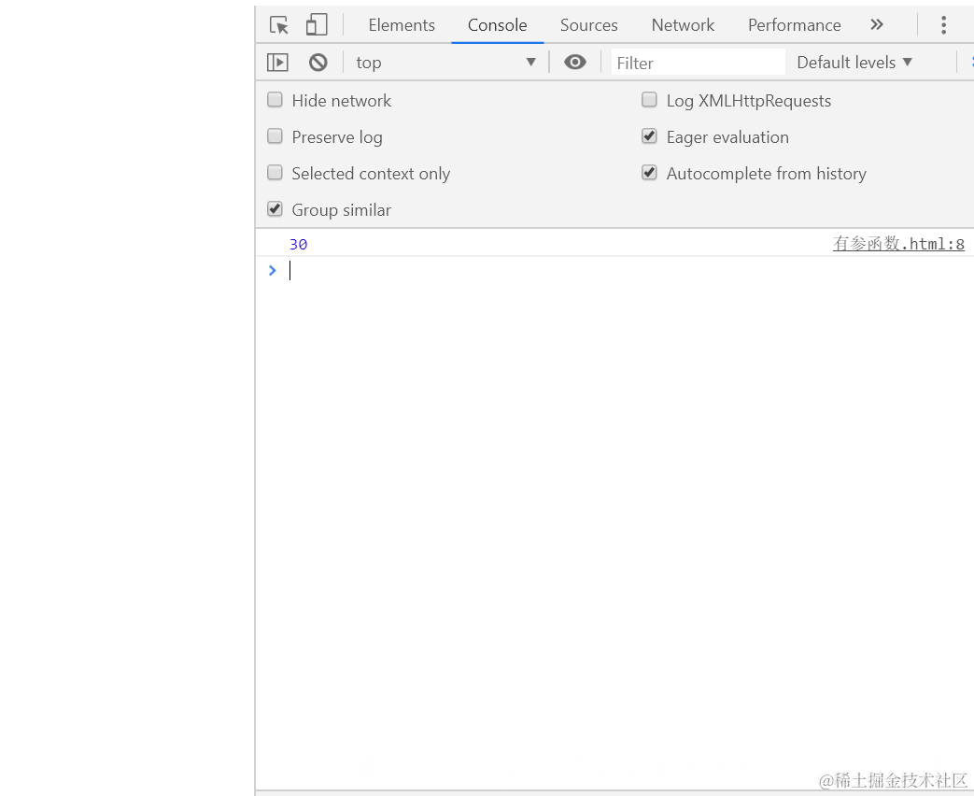Enable the Preserve log checkbox

[275, 136]
